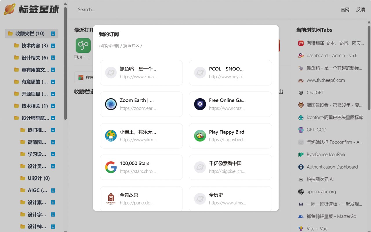Click the placeholder icon on 抓鱼鸭 card
371x232 pixels.
click(111, 73)
